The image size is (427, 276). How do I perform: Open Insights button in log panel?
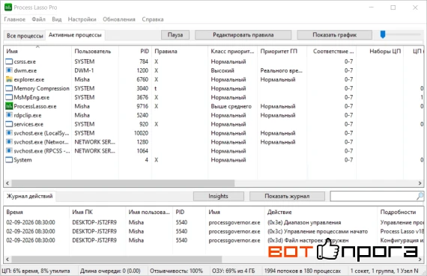(219, 196)
